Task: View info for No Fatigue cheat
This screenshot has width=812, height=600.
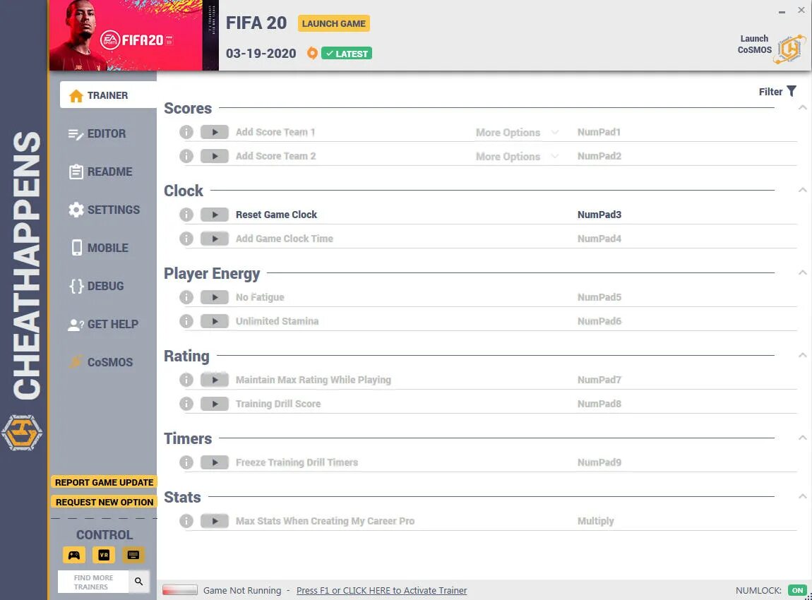Action: coord(186,297)
